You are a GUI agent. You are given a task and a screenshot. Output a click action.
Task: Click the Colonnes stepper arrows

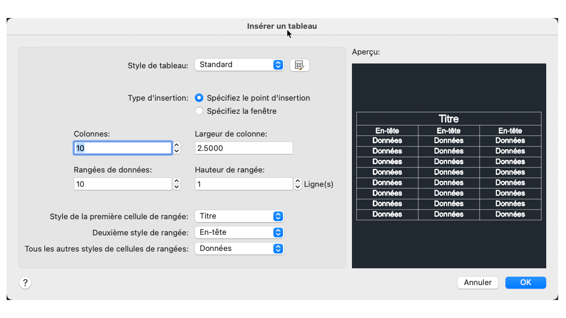pyautogui.click(x=176, y=148)
